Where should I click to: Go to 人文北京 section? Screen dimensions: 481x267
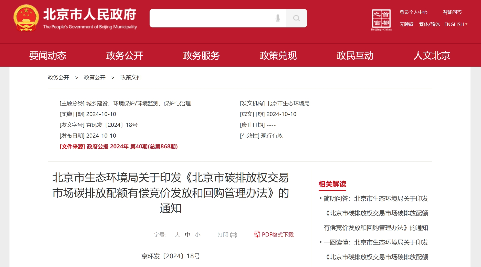coord(432,56)
